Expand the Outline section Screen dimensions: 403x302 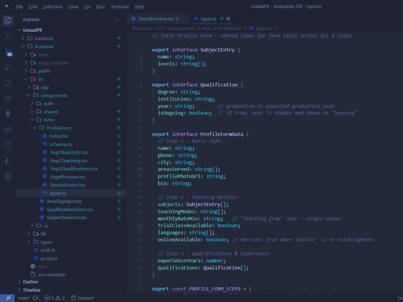[x=71, y=282]
